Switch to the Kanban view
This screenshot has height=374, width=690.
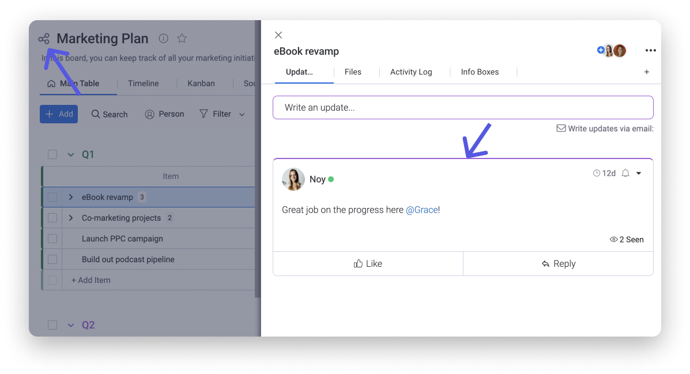pos(201,84)
